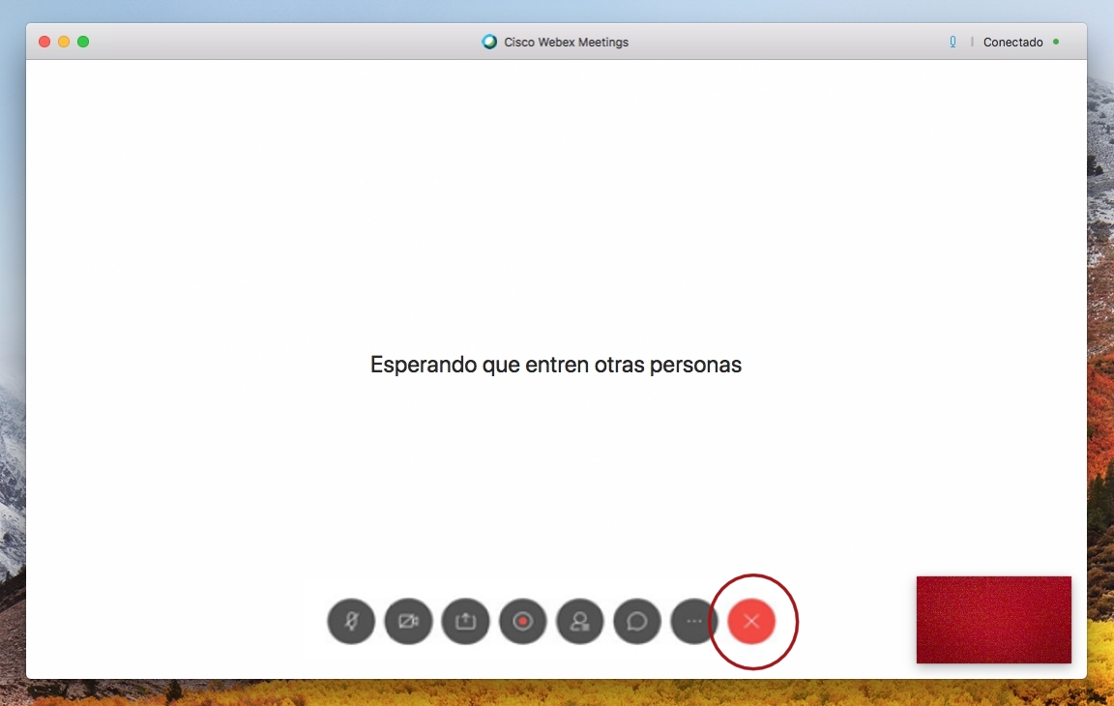The height and width of the screenshot is (706, 1114).
Task: Click the blue microphone icon in title bar
Action: pyautogui.click(x=953, y=43)
